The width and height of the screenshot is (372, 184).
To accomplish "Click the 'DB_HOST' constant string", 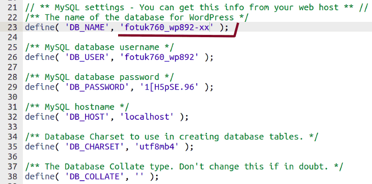I will 87,117.
